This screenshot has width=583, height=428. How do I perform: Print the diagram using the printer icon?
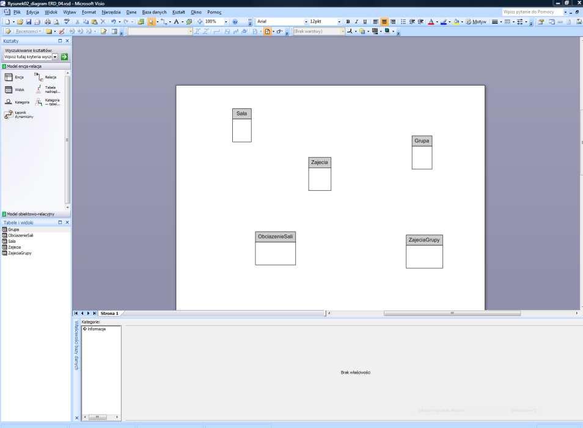click(48, 21)
